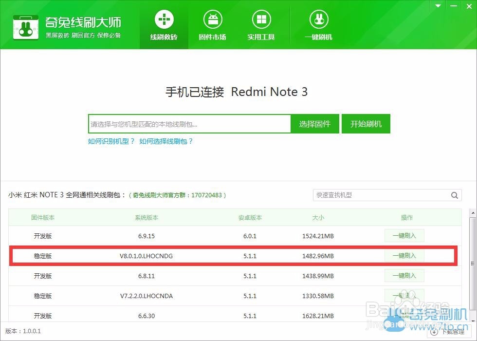This screenshot has height=341, width=477.
Task: Open 下载管理 download manager
Action: tap(449, 331)
